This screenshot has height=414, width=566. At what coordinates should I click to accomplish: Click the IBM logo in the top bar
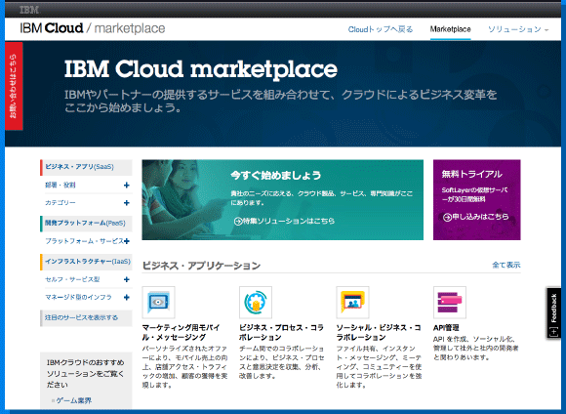pos(29,10)
